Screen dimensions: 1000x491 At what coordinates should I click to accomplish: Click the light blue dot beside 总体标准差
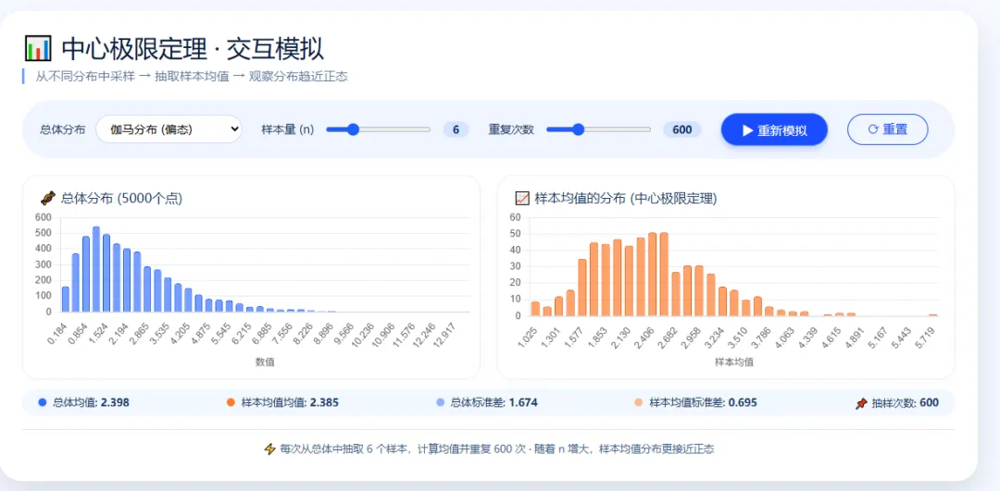click(441, 402)
